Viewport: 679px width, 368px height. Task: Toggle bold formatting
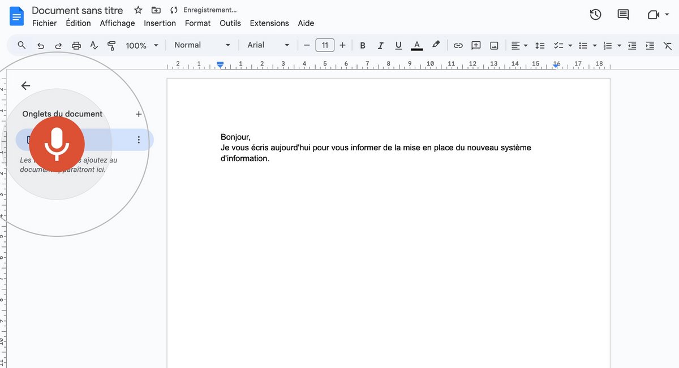pyautogui.click(x=363, y=45)
